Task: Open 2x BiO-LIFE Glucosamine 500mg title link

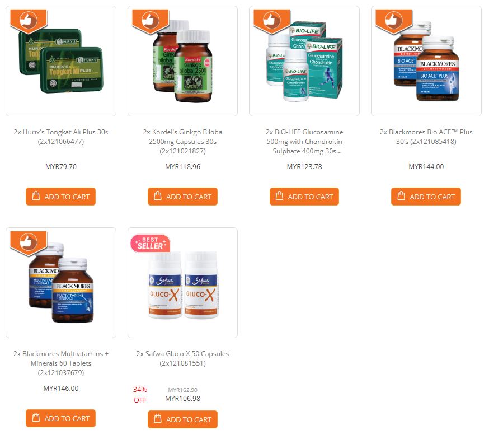Action: pos(304,141)
